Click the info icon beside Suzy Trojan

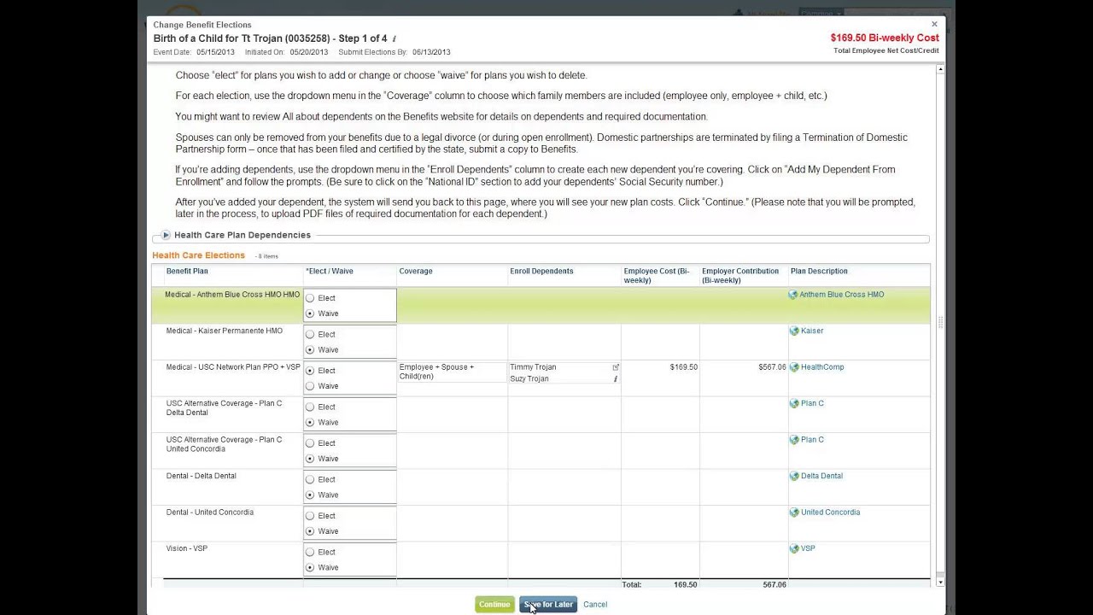[x=616, y=379]
